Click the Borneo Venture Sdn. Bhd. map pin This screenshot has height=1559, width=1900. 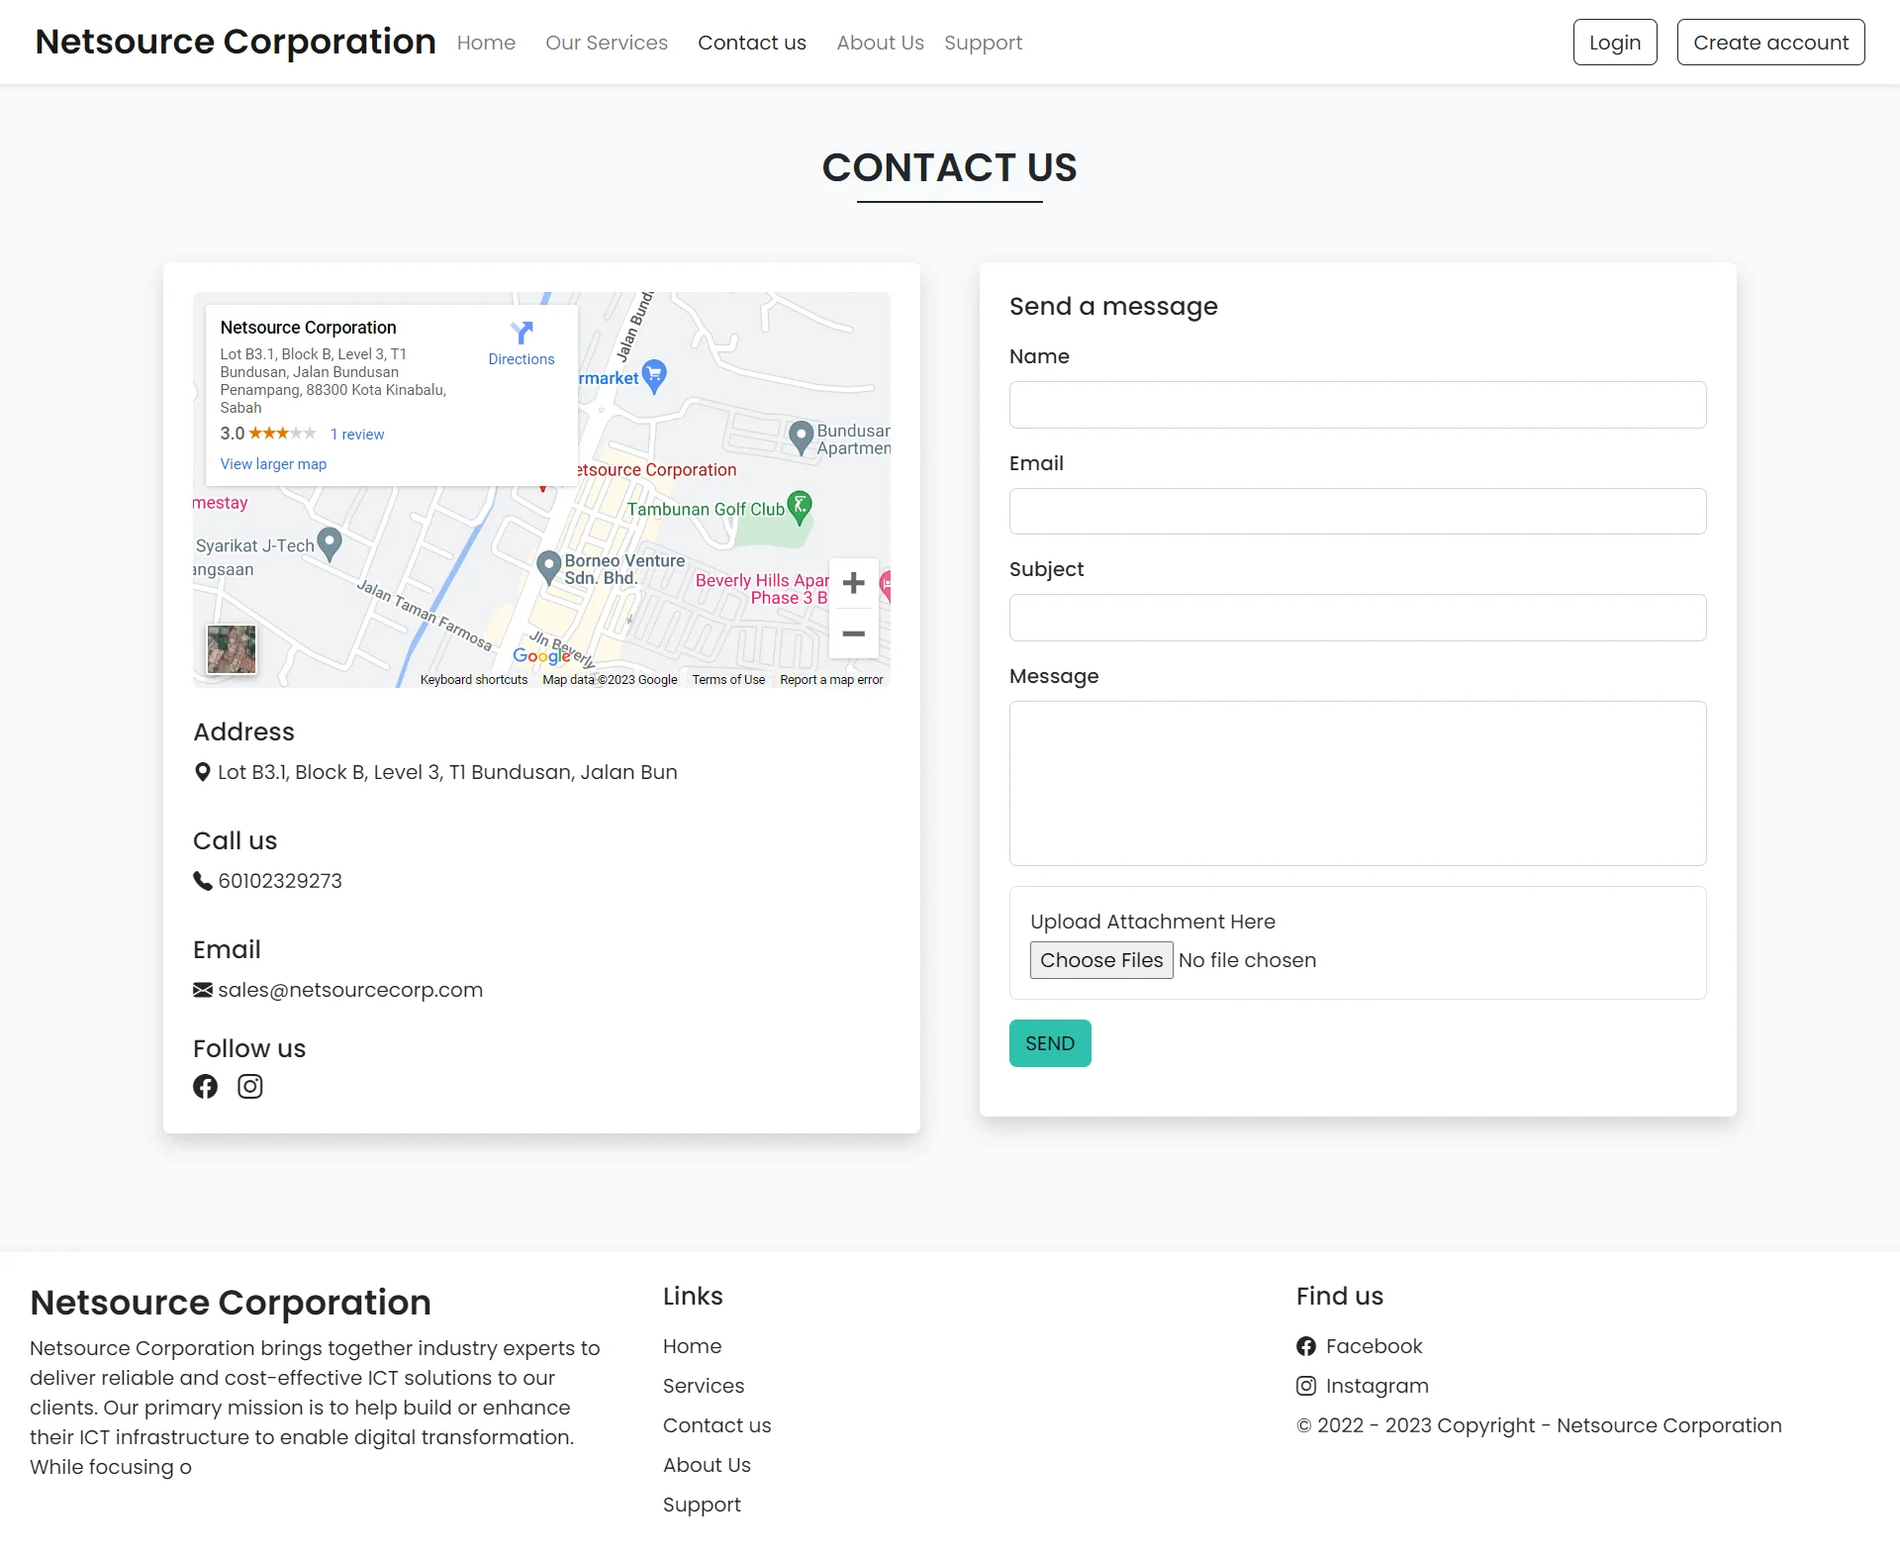pyautogui.click(x=548, y=566)
